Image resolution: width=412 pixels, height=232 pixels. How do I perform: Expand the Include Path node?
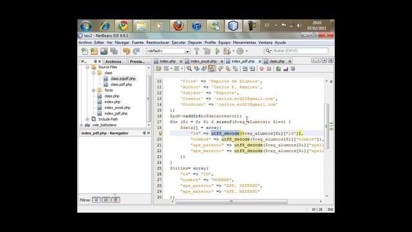88,119
